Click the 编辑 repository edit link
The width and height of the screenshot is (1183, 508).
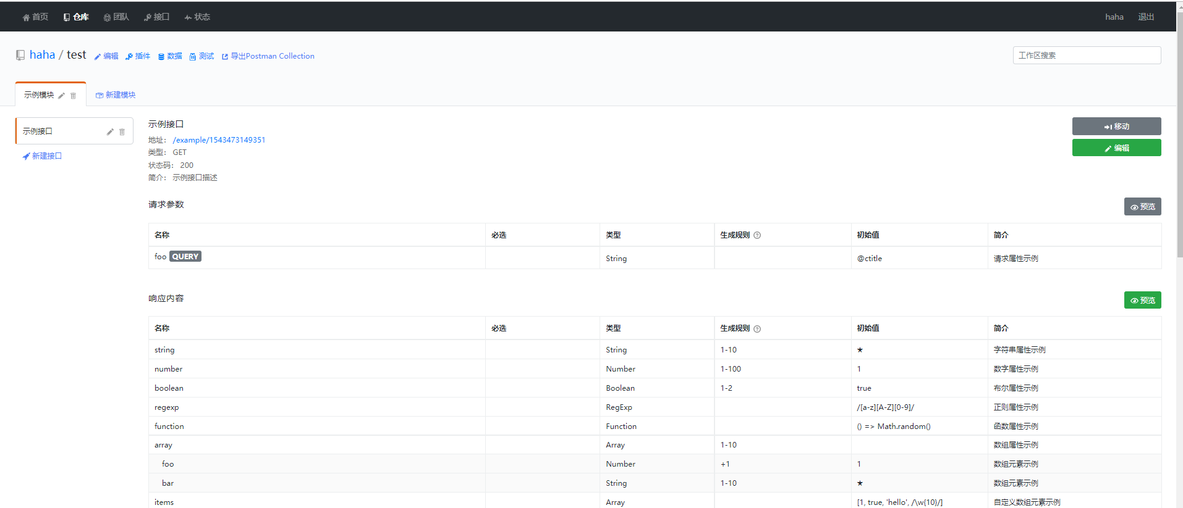(106, 56)
